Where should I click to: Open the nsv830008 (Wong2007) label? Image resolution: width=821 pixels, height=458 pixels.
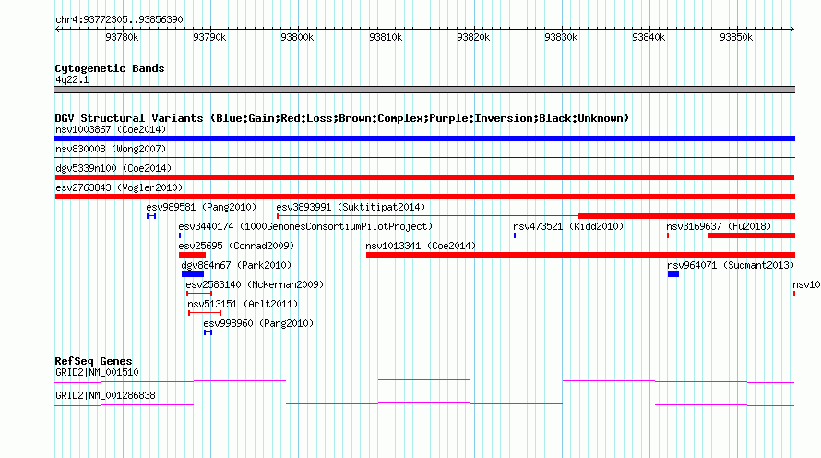(x=111, y=149)
